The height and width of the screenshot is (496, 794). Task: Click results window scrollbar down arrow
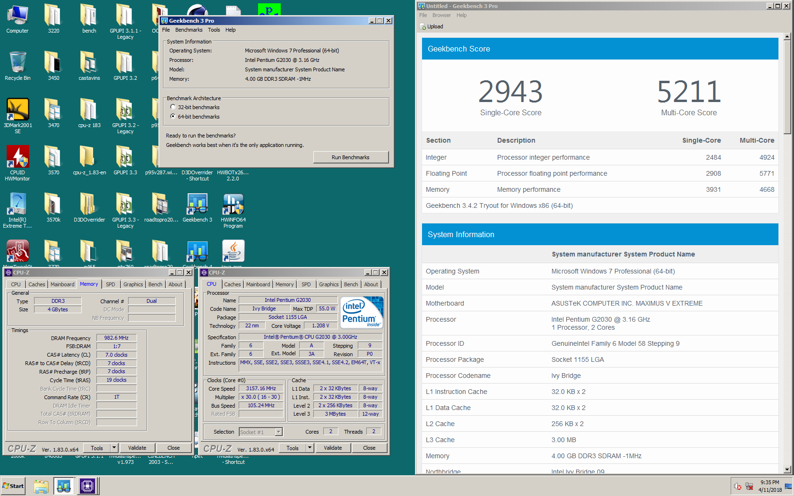787,470
